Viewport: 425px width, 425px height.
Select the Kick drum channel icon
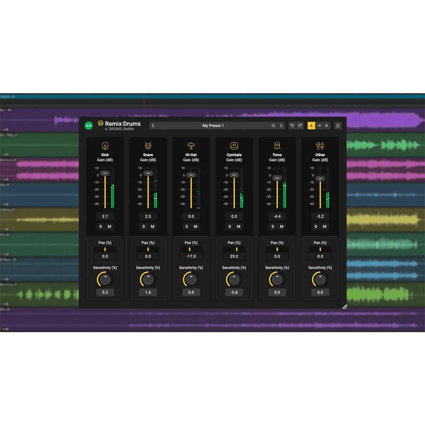click(105, 146)
